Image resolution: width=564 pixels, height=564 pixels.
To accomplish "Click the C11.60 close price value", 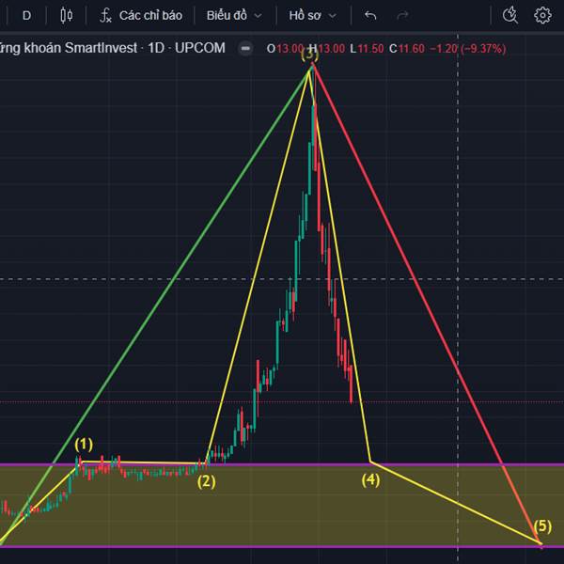I will click(407, 49).
